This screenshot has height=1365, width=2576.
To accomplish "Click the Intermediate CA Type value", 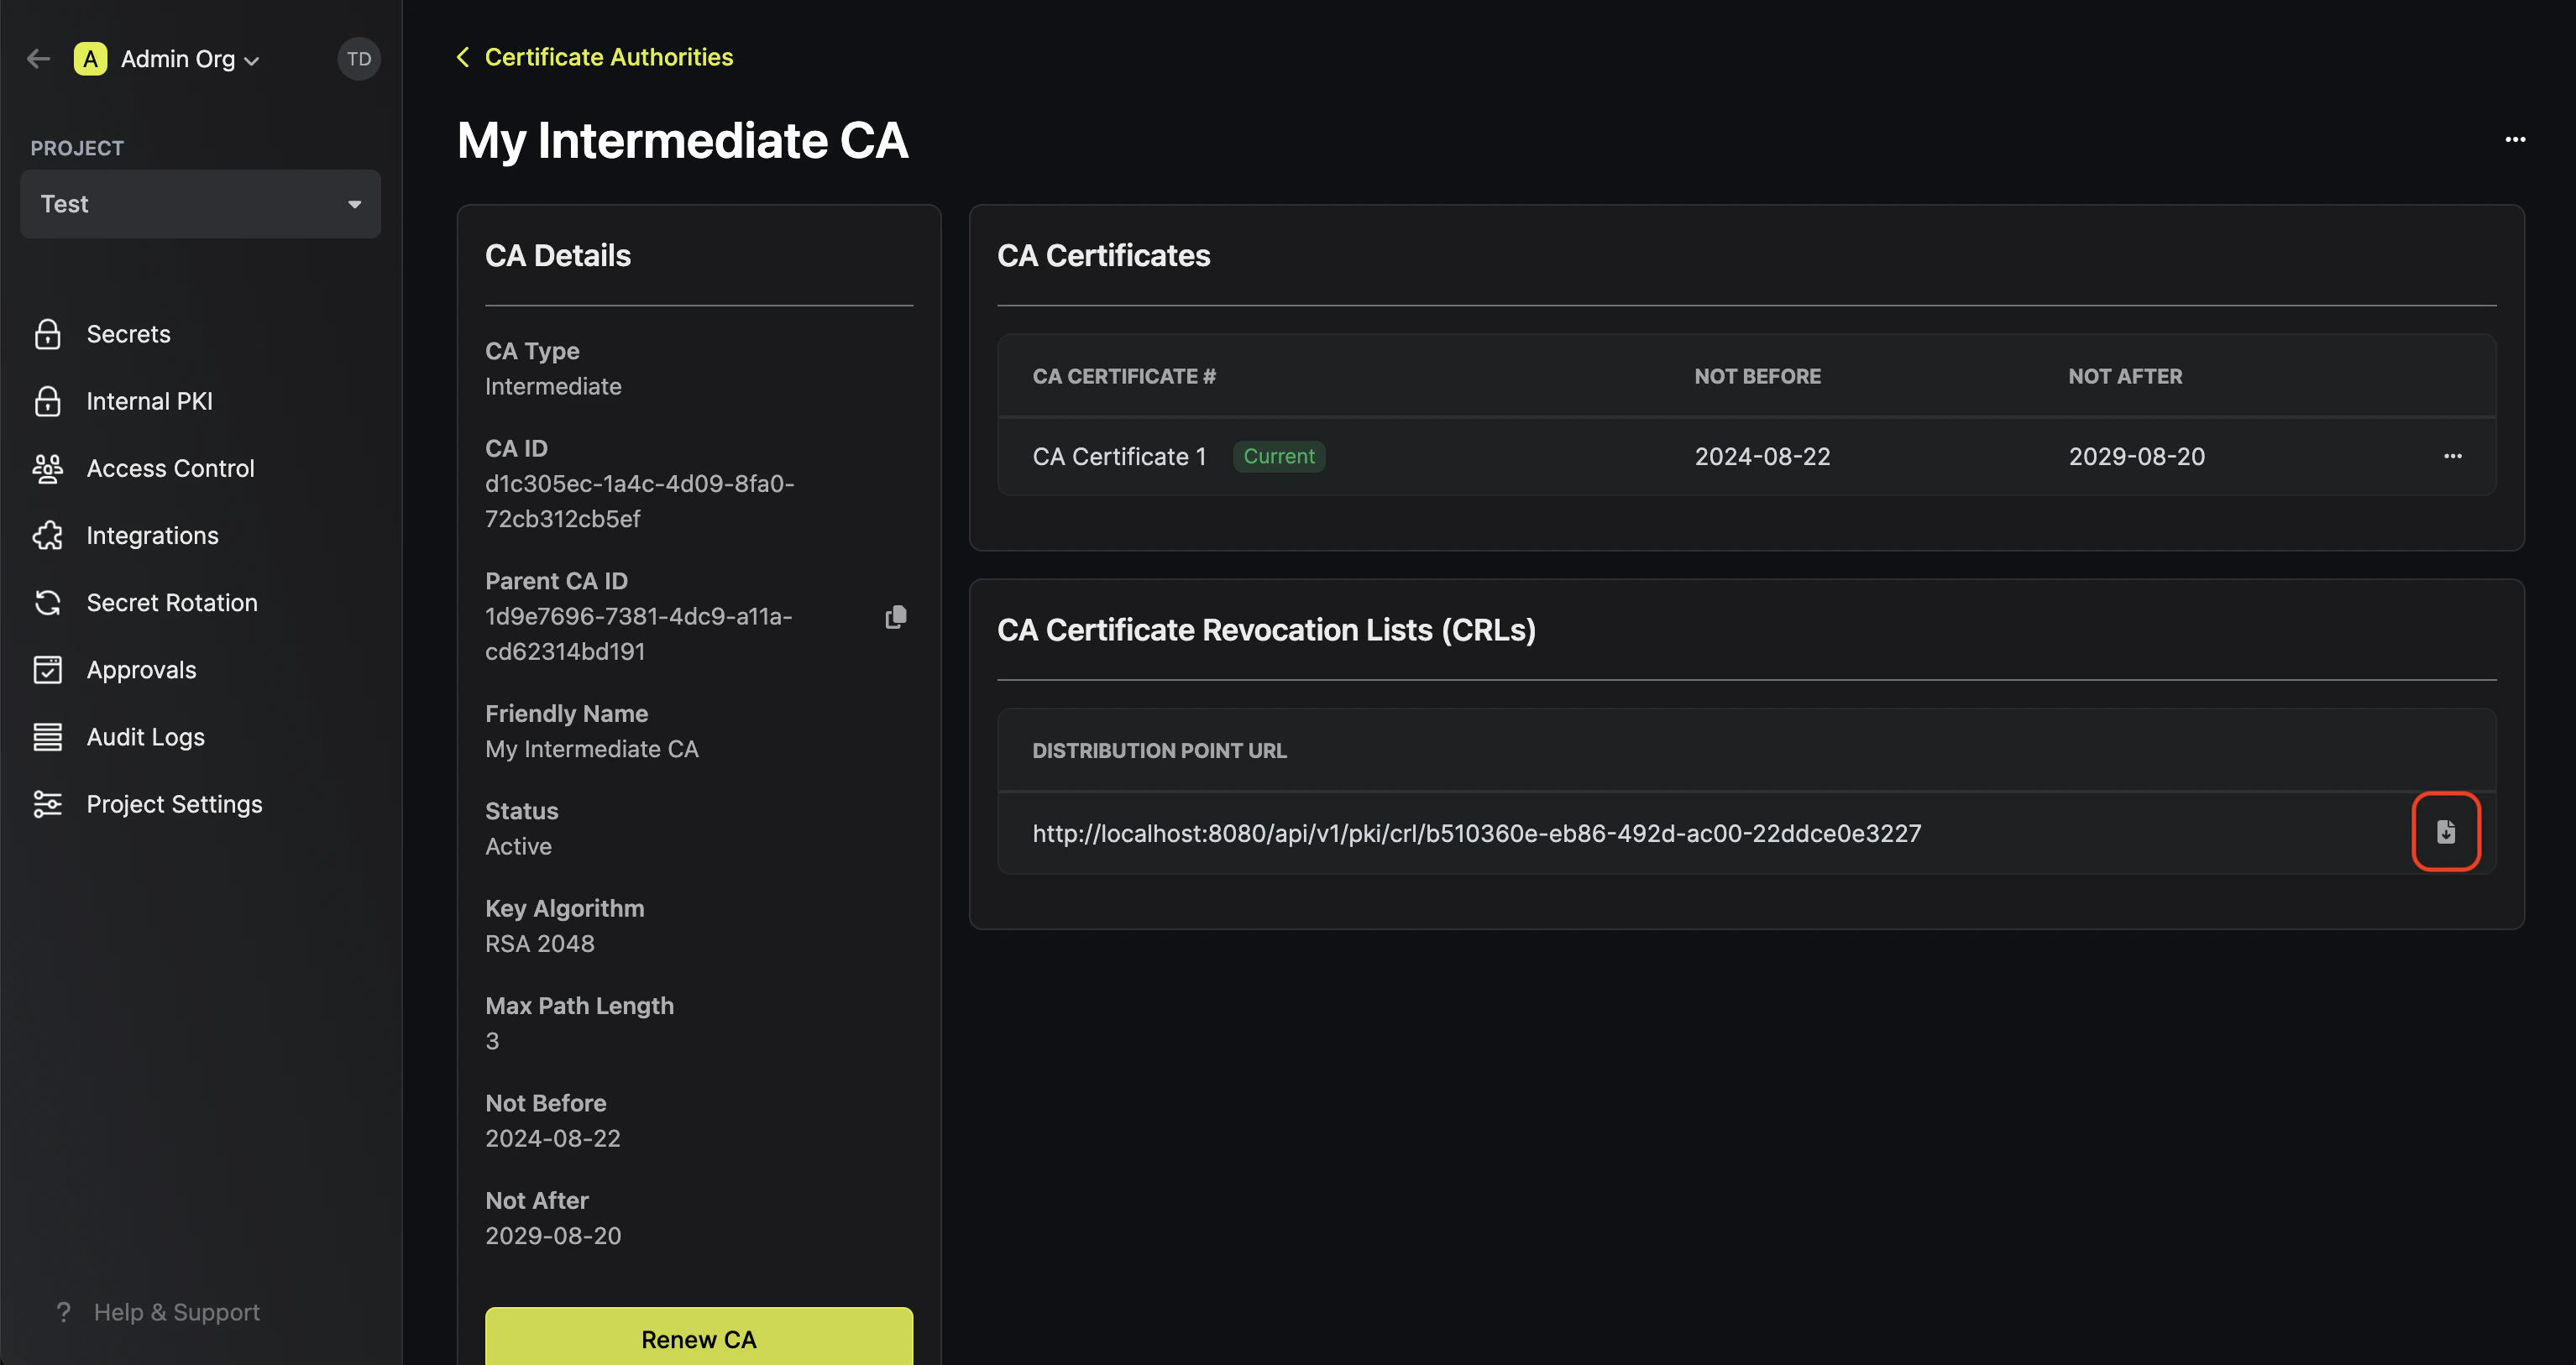I will tap(553, 386).
